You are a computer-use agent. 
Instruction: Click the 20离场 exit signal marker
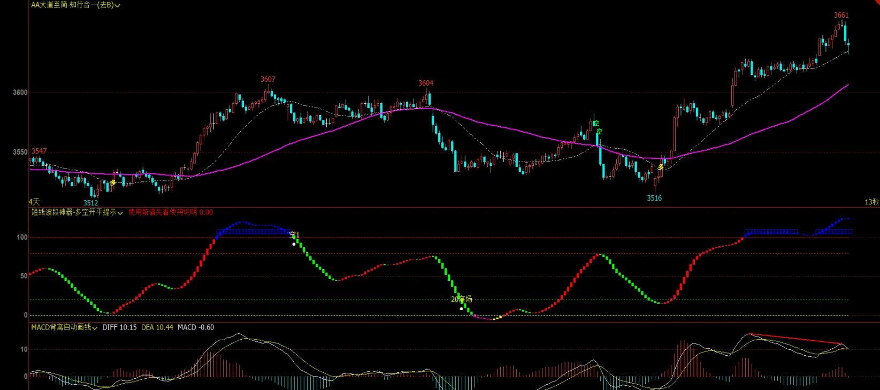[x=462, y=299]
